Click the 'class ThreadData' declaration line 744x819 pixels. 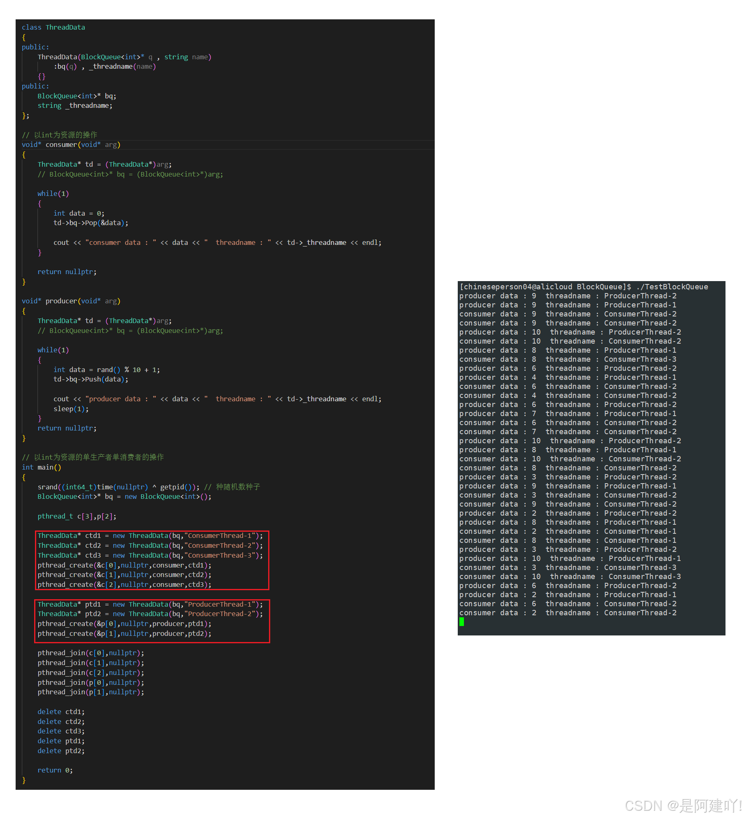pyautogui.click(x=53, y=27)
